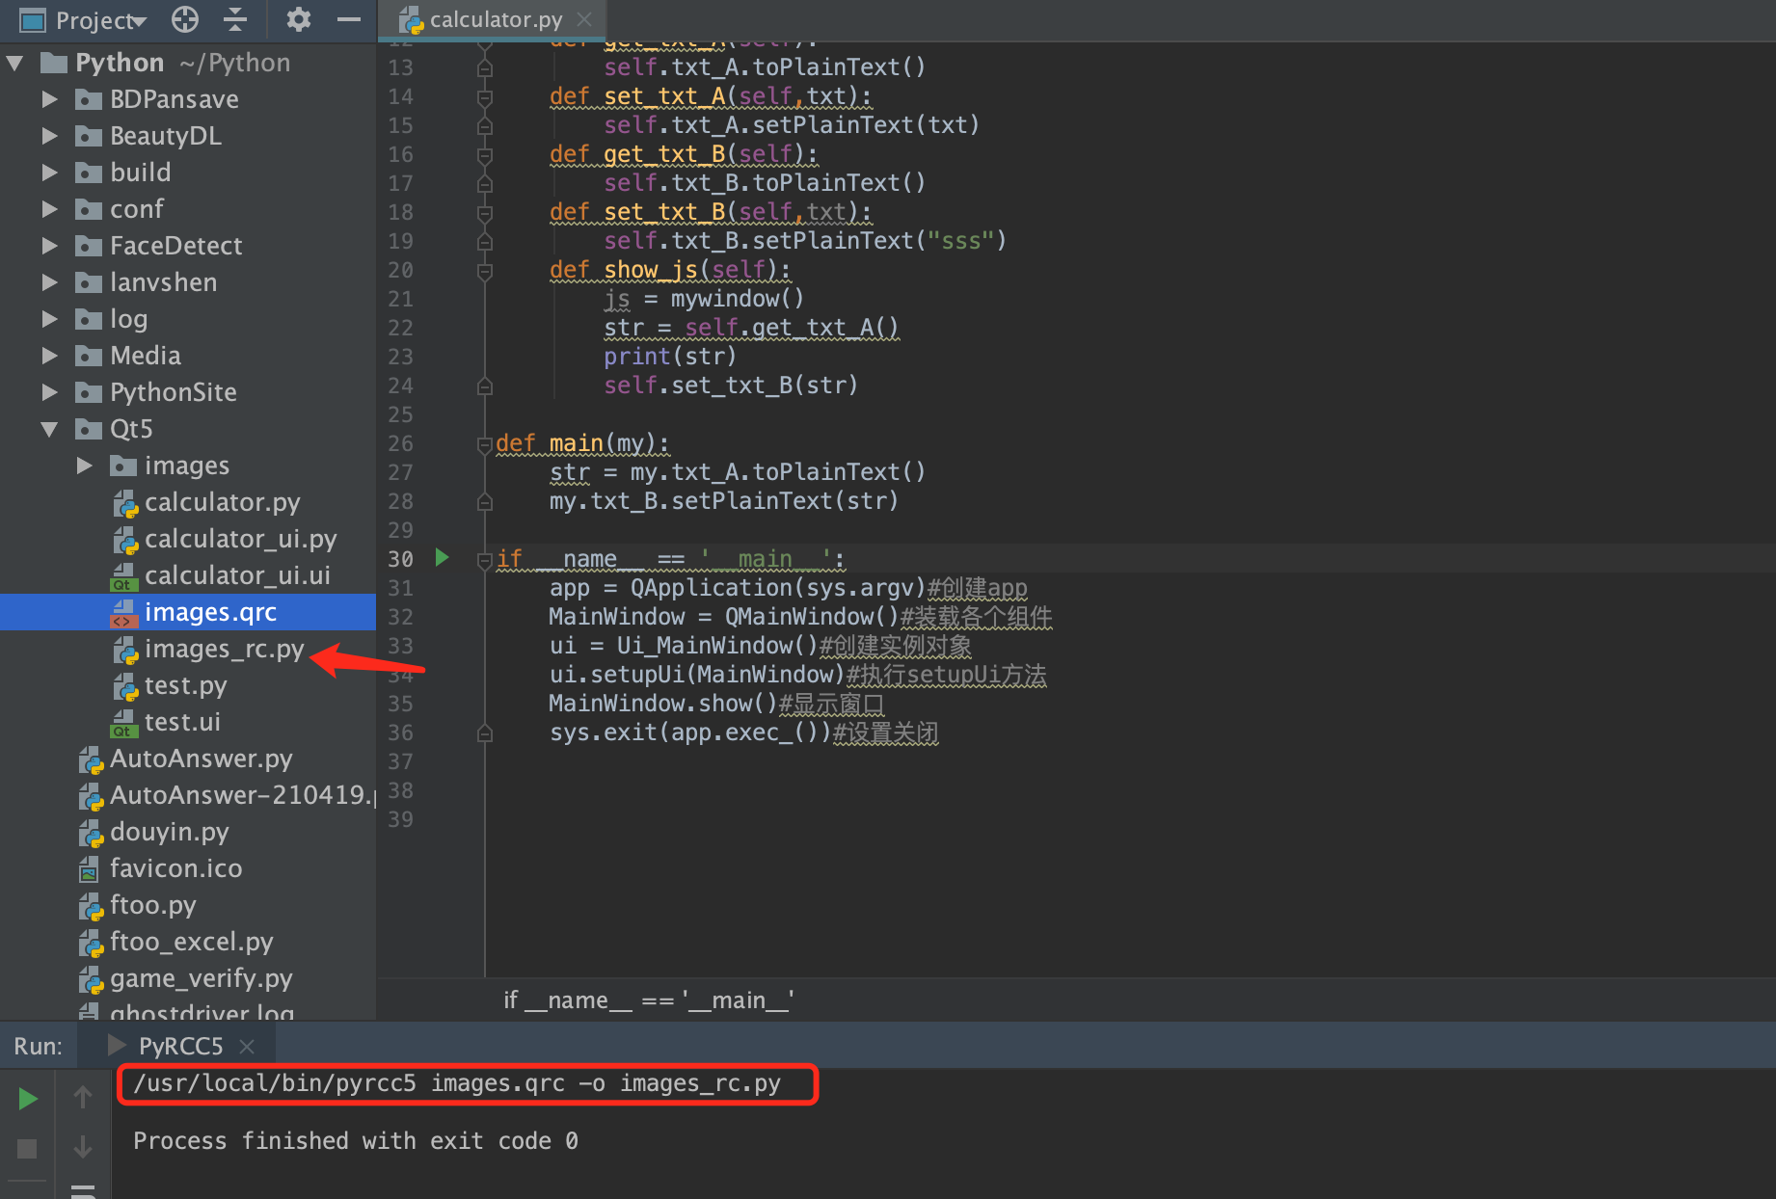Select images_rc.py in the project tree

223,649
